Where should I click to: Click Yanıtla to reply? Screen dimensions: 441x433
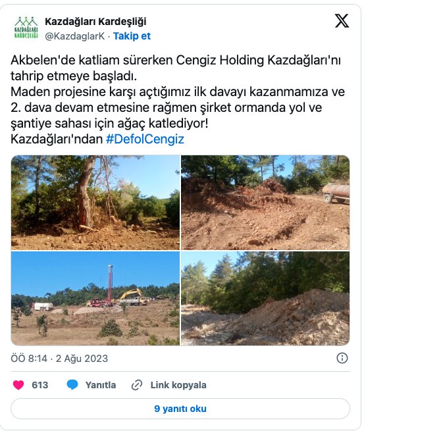click(101, 385)
